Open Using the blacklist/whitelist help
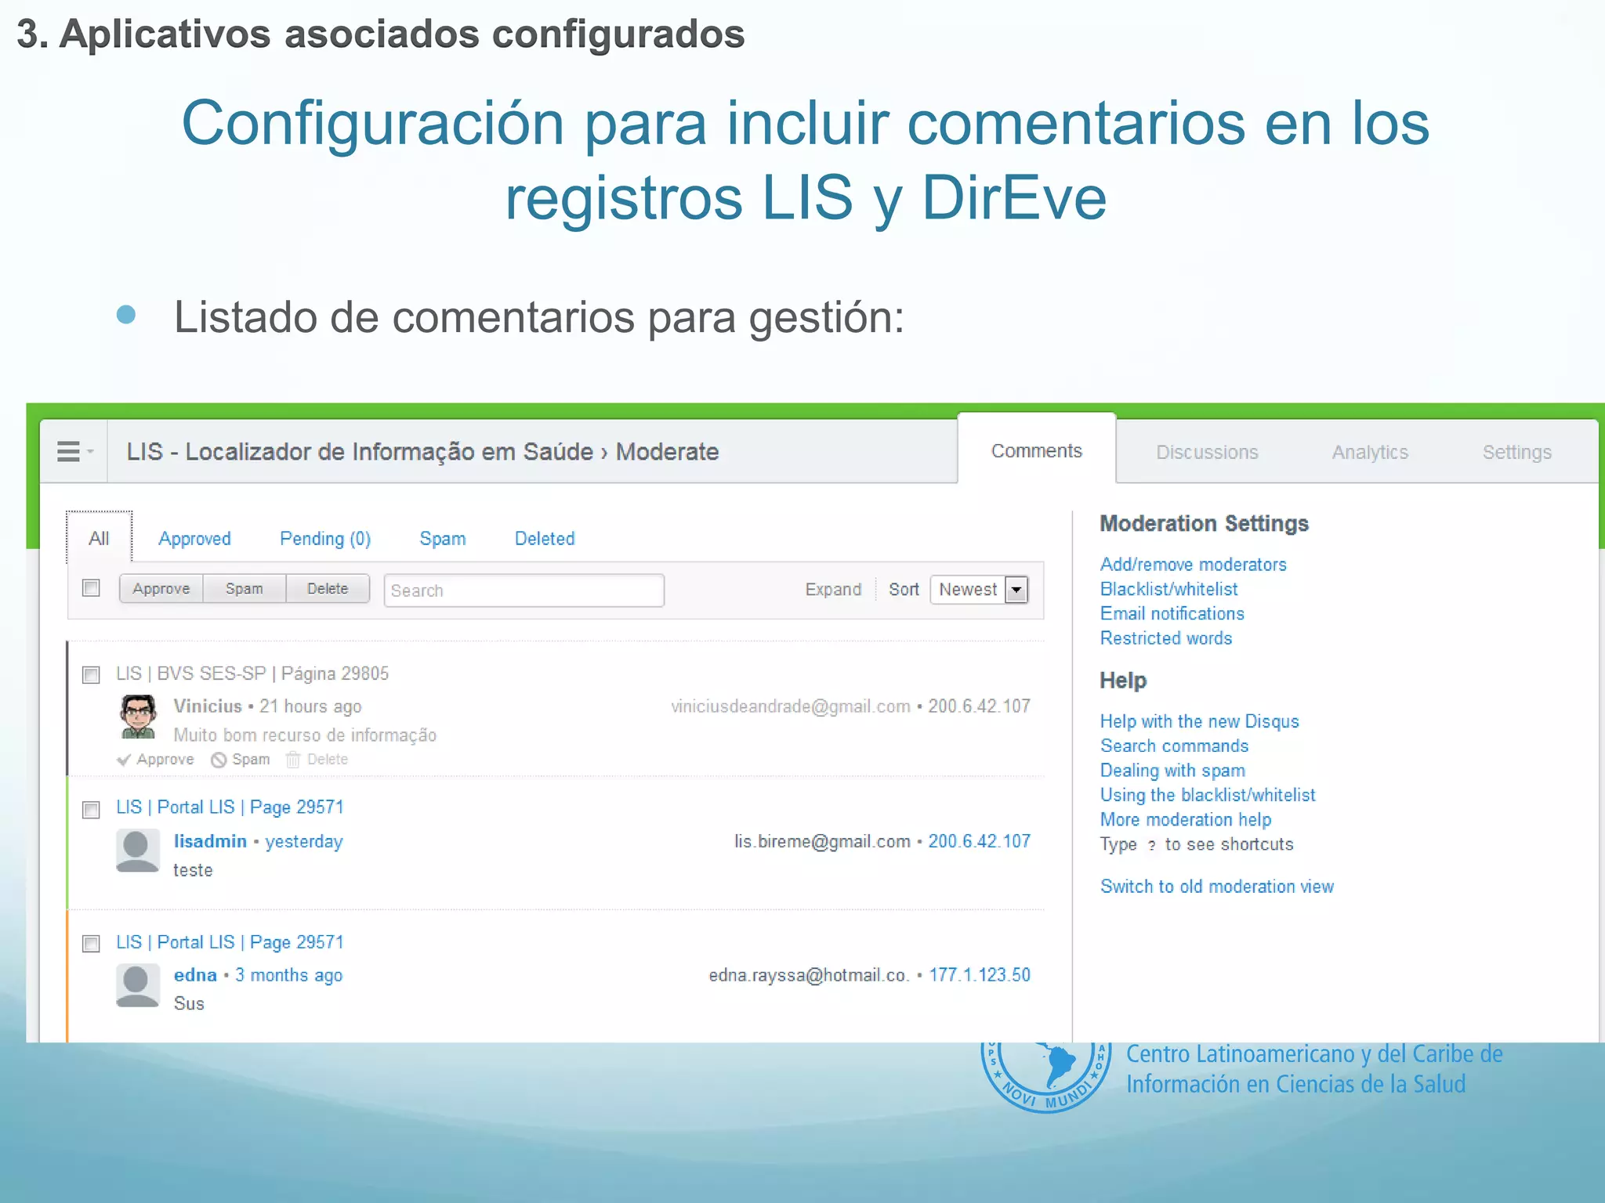1605x1203 pixels. click(x=1208, y=795)
